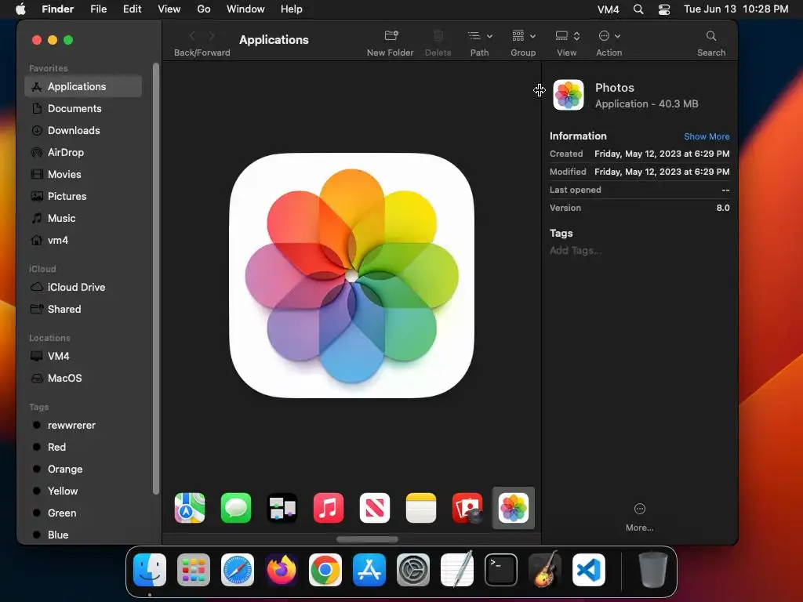Select the Notes app in gallery strip
This screenshot has height=602, width=803.
click(x=421, y=508)
